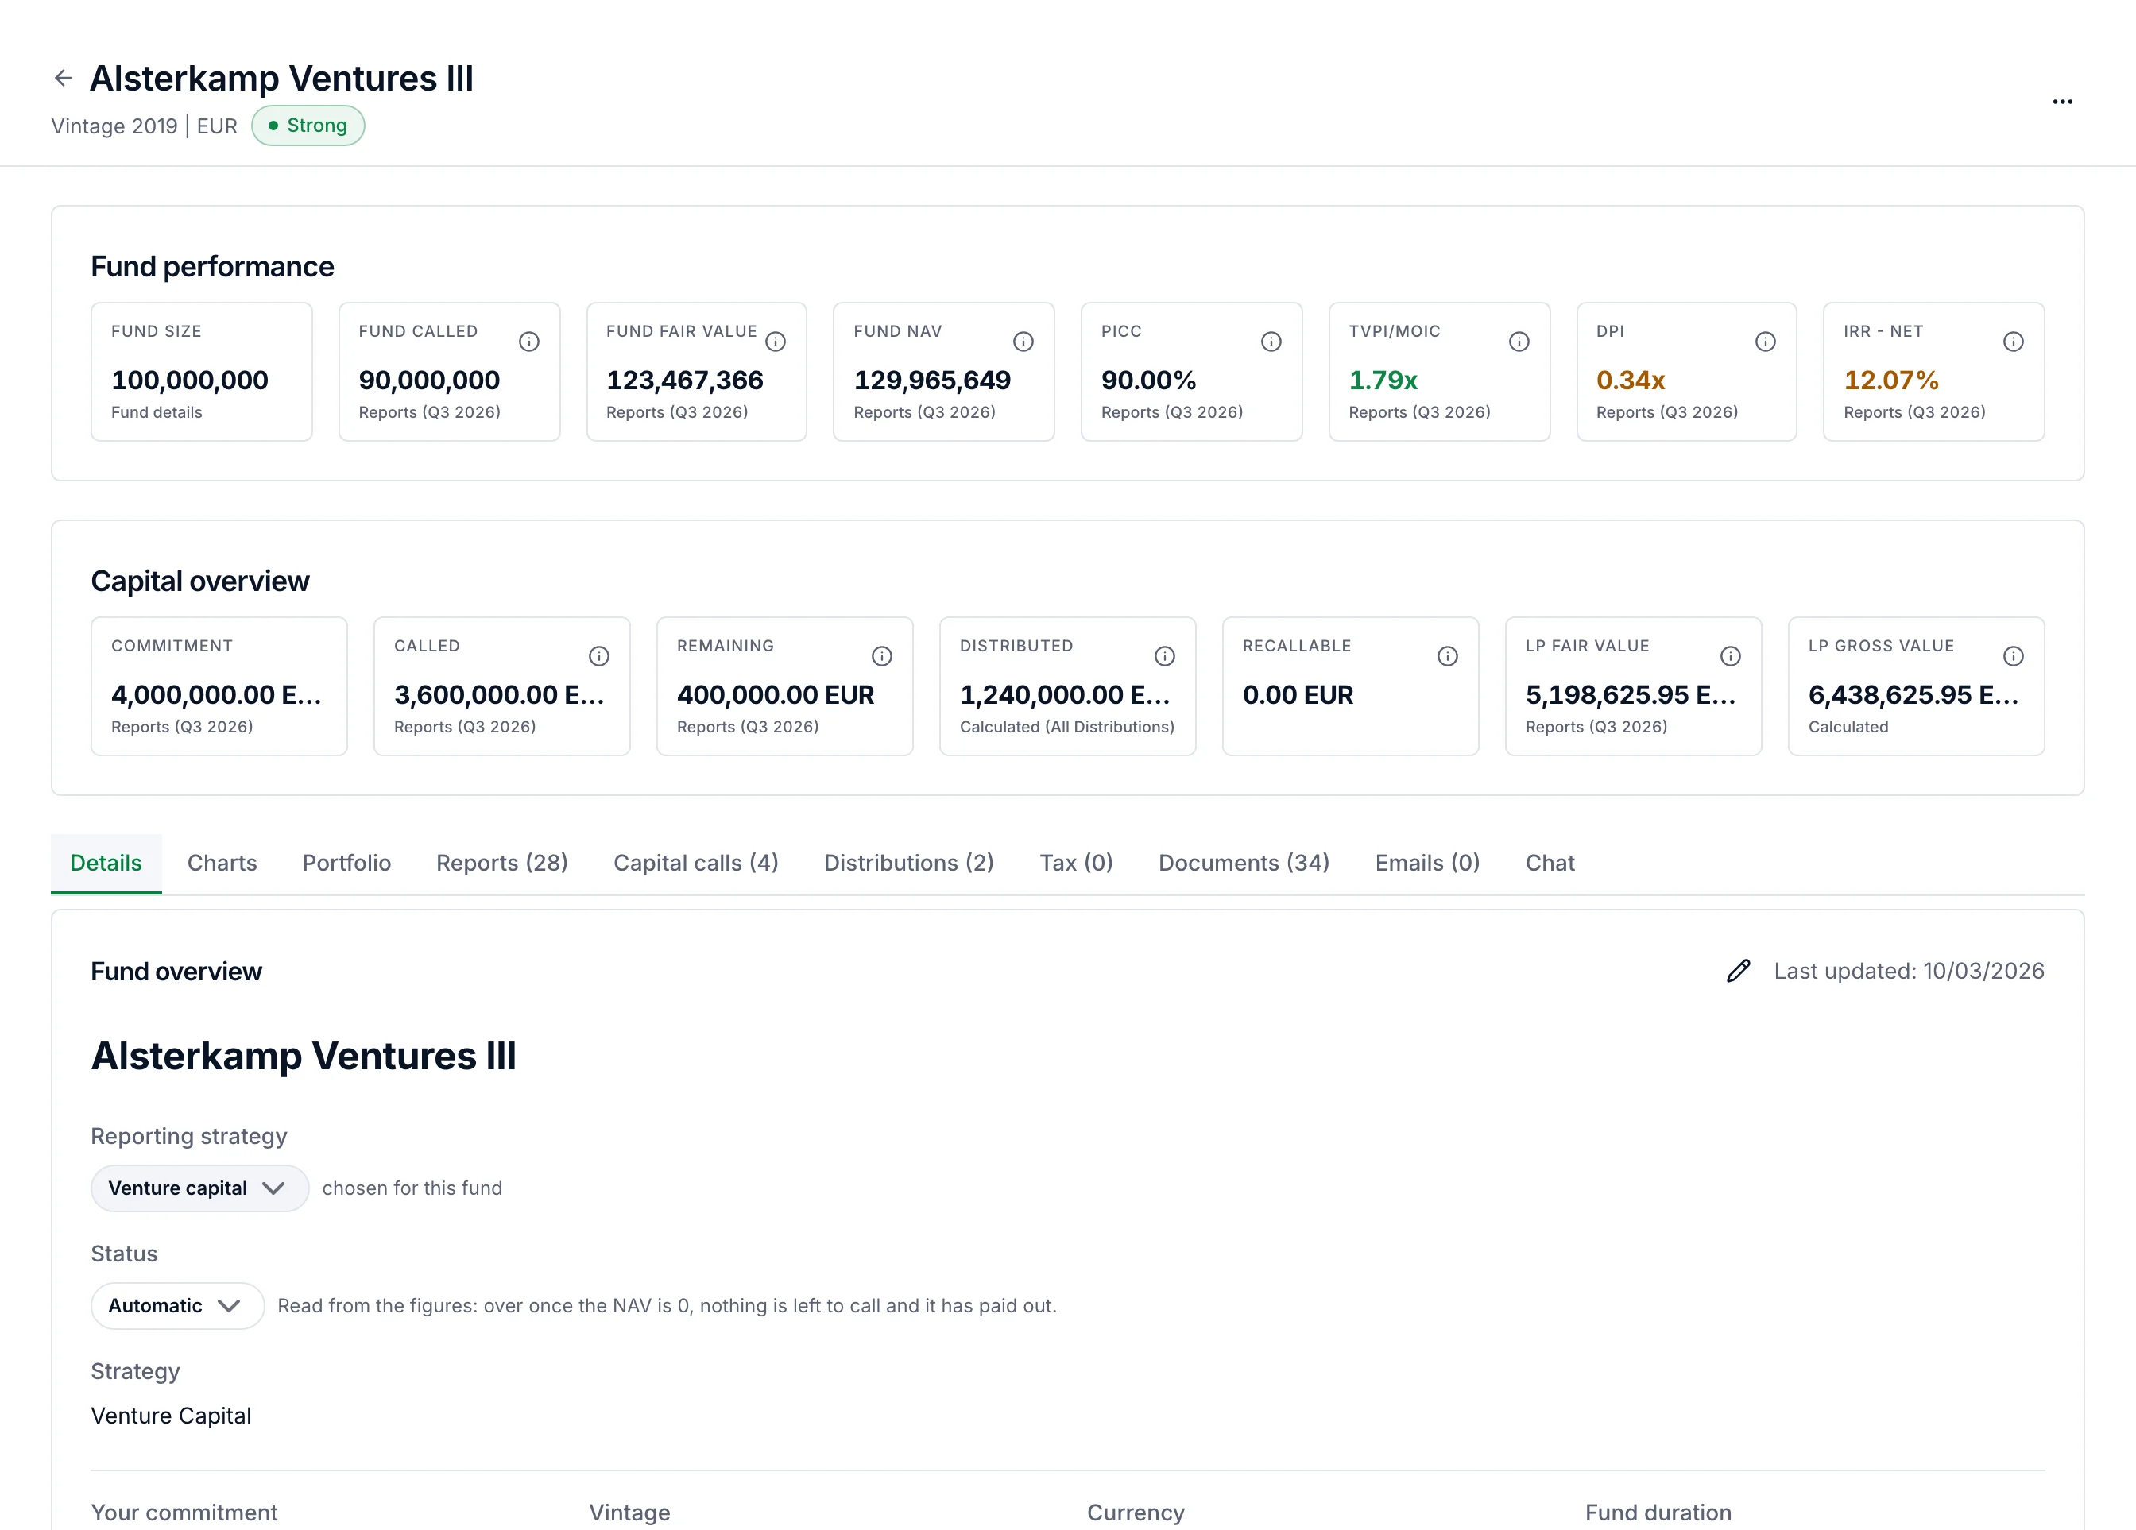2136x1530 pixels.
Task: Click the Strong status badge
Action: pyautogui.click(x=308, y=126)
